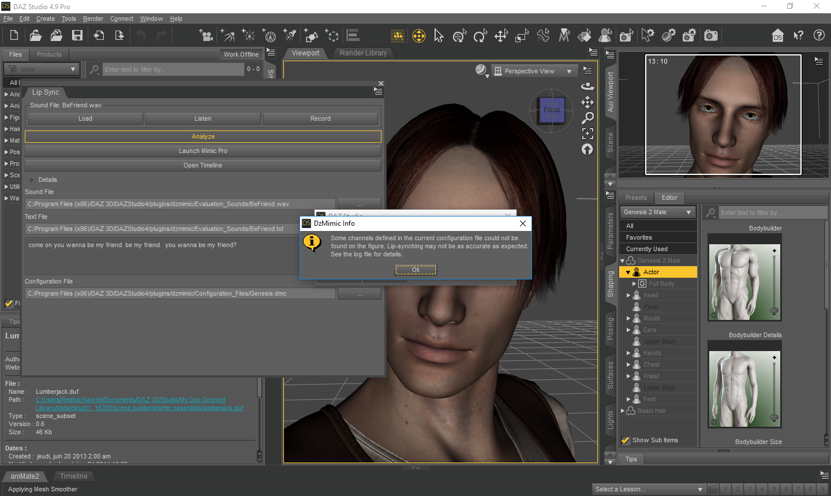Toggle the Show Sub Items checkbox
The width and height of the screenshot is (831, 496).
click(x=626, y=440)
